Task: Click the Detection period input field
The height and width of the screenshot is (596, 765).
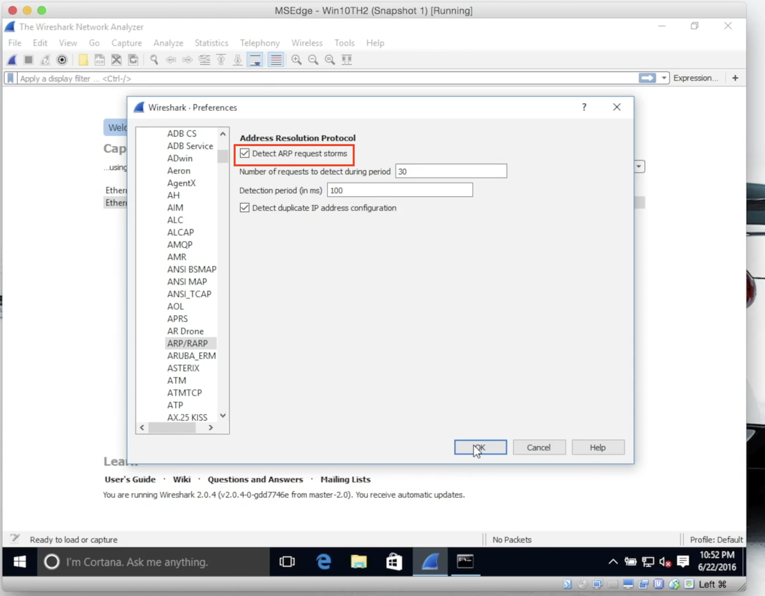Action: [400, 190]
